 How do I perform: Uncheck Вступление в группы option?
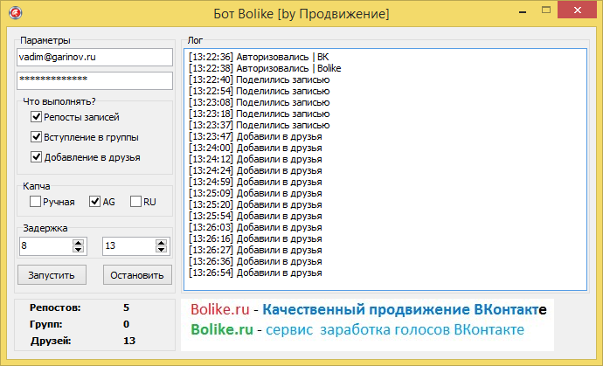(x=36, y=136)
